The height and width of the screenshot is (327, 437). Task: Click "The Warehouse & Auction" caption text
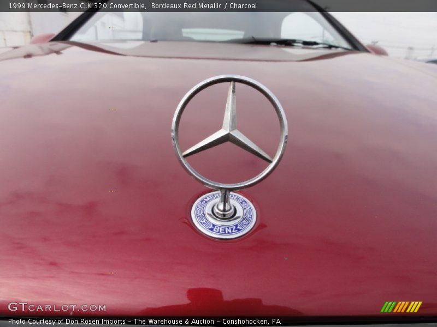pyautogui.click(x=172, y=322)
